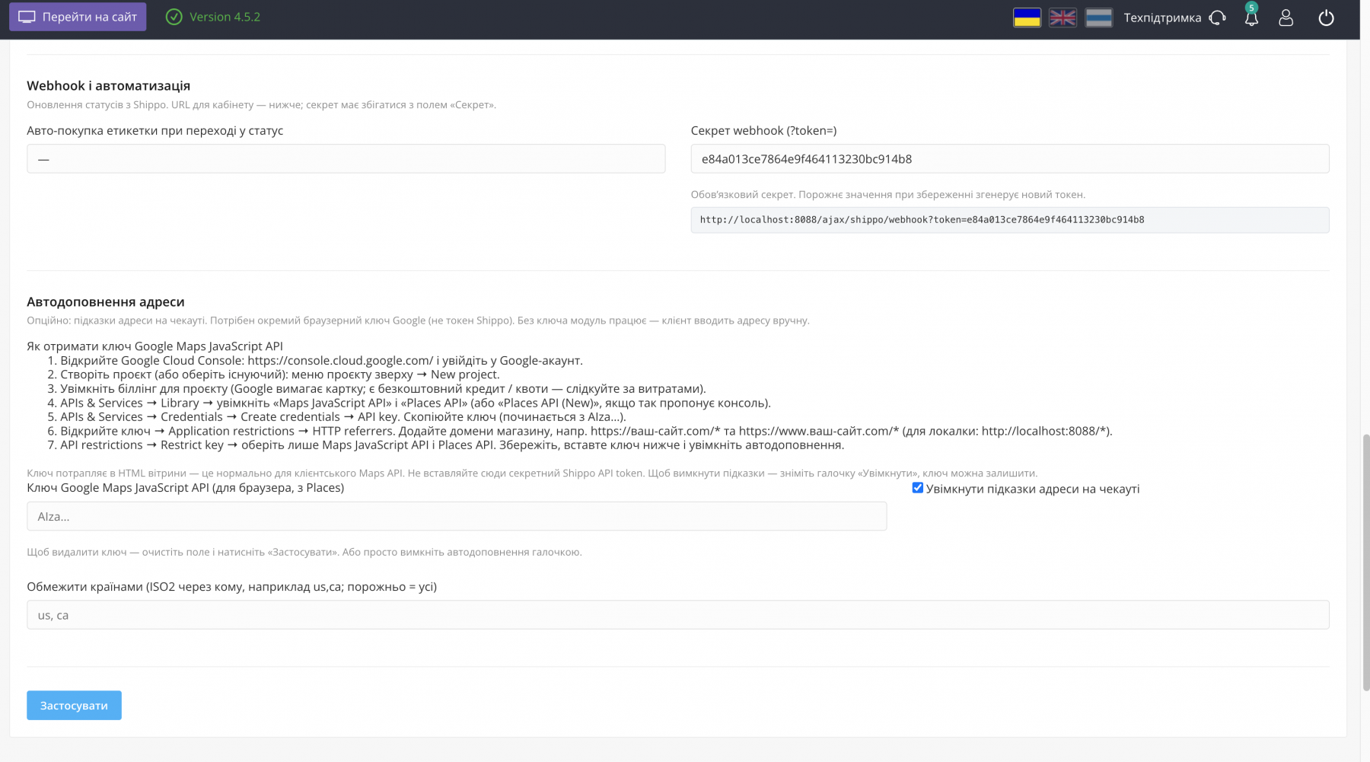Toggle Увімкнути підказки адреси на чекауті checkbox
Viewport: 1370px width, 762px height.
(917, 488)
